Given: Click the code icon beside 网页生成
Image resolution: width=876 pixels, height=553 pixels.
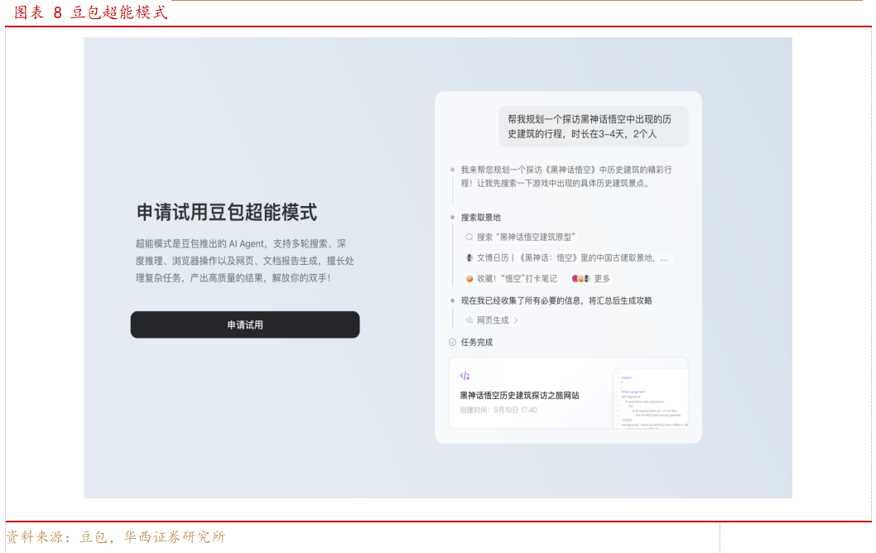Looking at the screenshot, I should pos(469,320).
